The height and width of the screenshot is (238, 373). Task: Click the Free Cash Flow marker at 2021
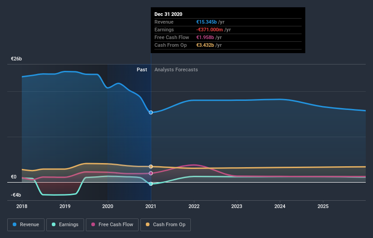pyautogui.click(x=151, y=174)
